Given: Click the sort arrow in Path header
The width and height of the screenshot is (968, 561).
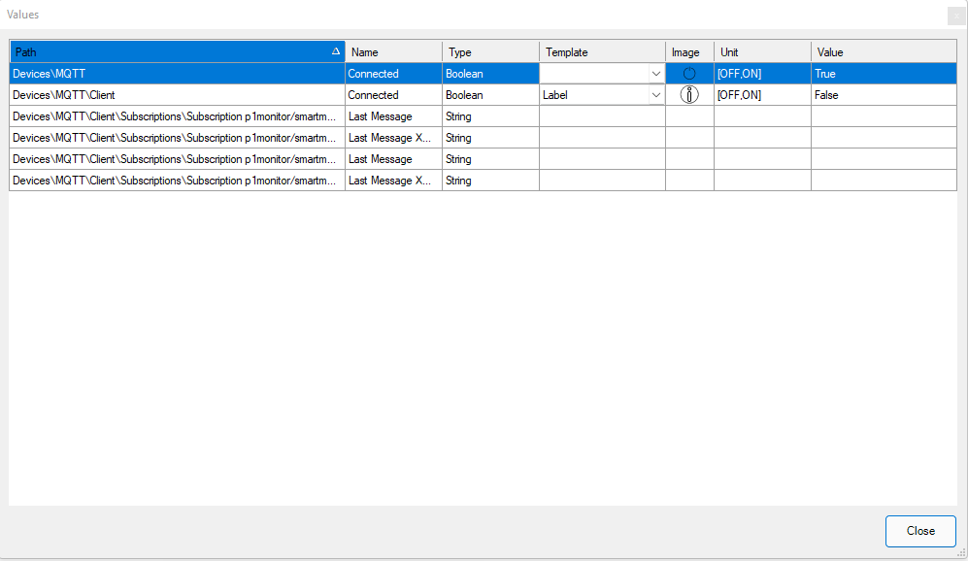Looking at the screenshot, I should (x=336, y=51).
